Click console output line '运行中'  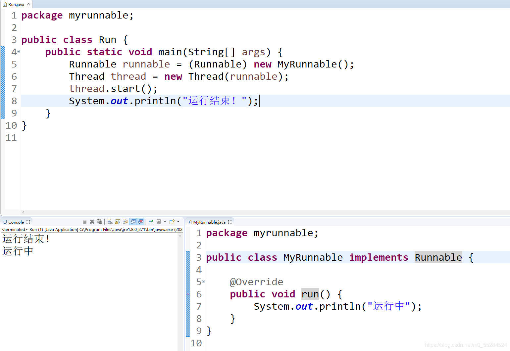point(18,251)
